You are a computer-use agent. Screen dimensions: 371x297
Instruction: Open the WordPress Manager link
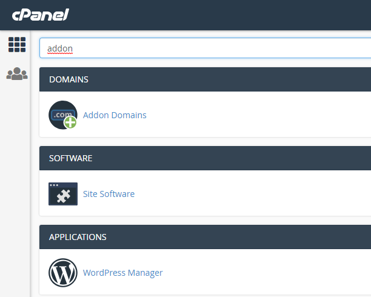click(122, 273)
